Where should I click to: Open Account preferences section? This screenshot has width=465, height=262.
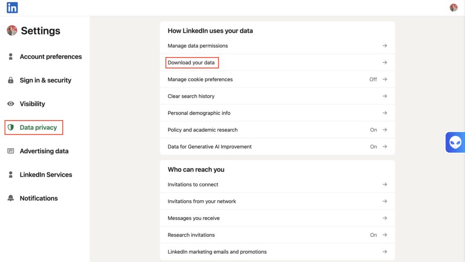coord(51,57)
